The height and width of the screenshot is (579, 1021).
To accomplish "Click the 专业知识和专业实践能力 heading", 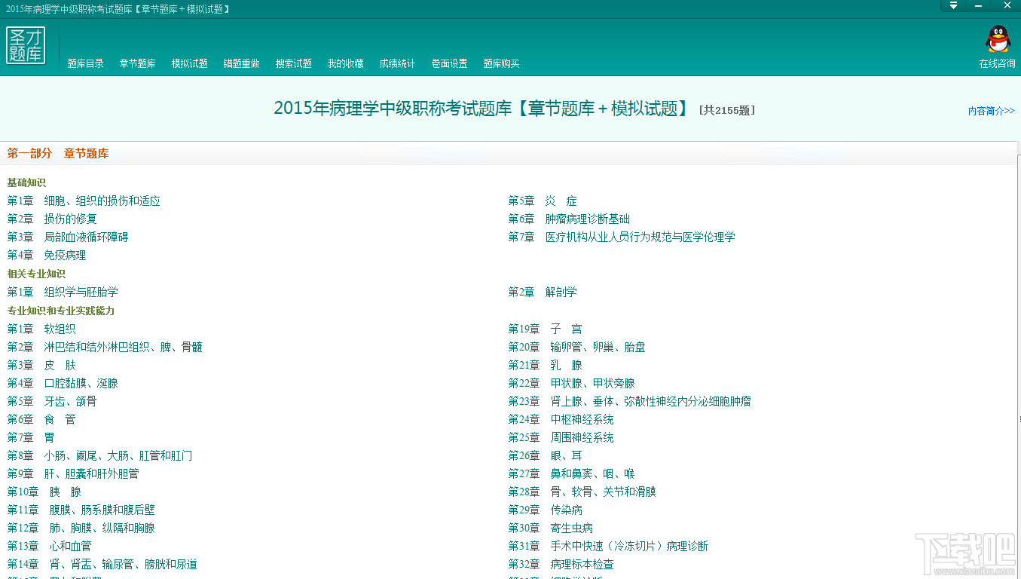I will 61,311.
